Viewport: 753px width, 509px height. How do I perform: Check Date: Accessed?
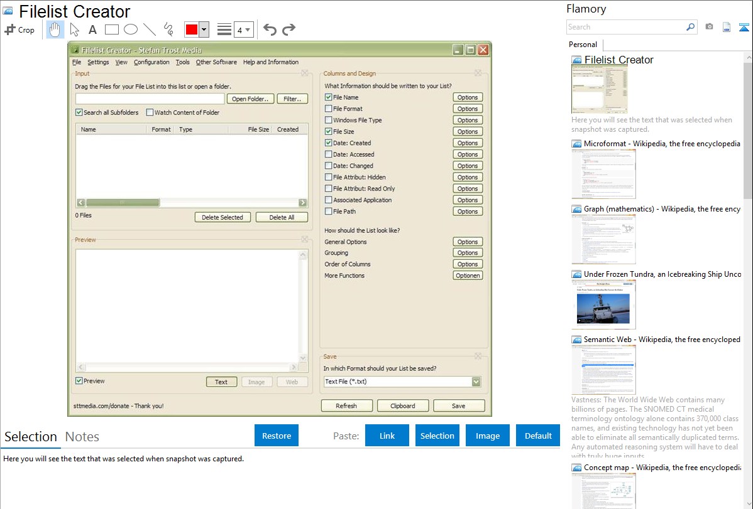tap(329, 154)
